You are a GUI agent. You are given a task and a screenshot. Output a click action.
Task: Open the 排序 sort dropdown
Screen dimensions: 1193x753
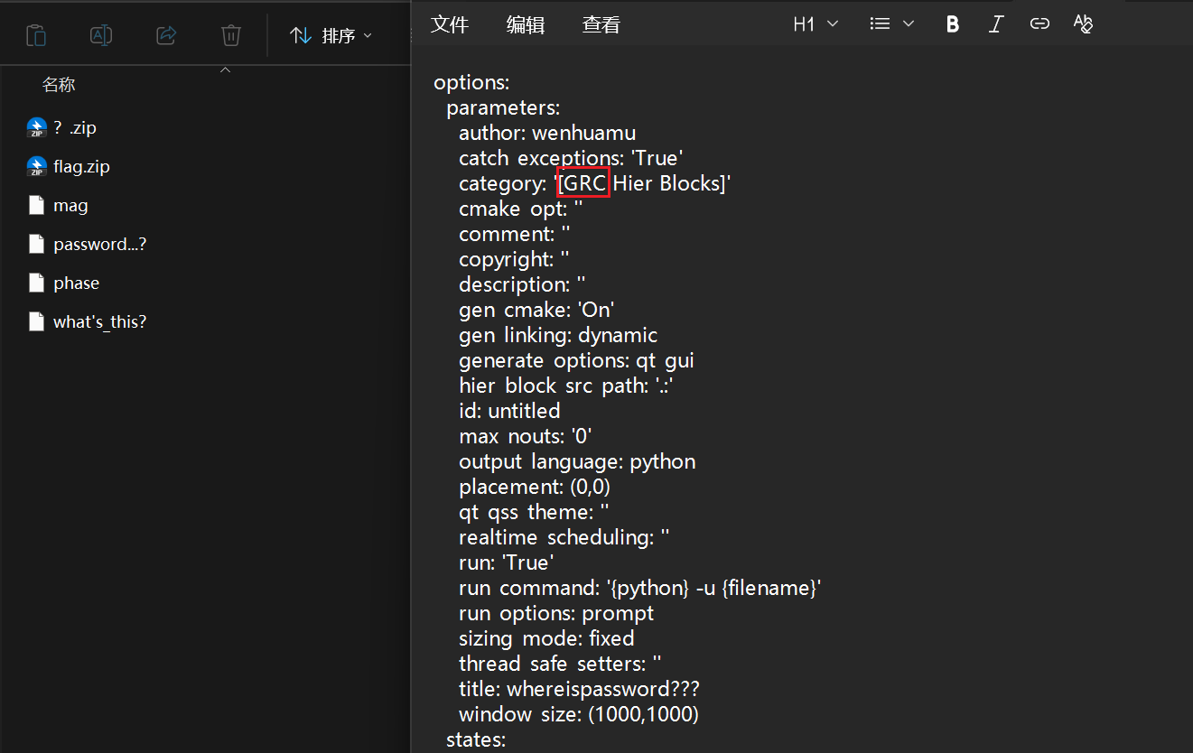tap(331, 35)
